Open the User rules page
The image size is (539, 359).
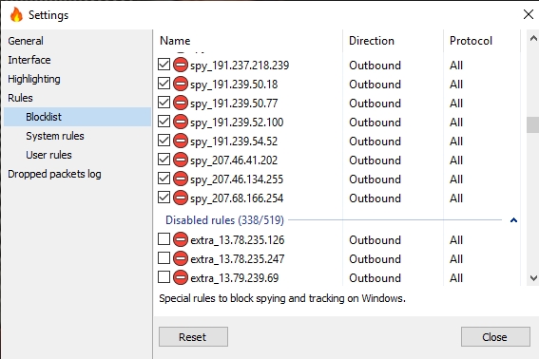[x=48, y=155]
